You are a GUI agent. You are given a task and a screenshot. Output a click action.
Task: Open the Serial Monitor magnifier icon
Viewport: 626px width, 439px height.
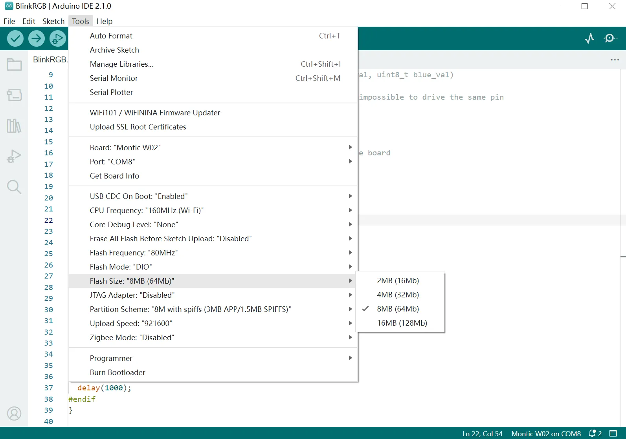pos(610,38)
